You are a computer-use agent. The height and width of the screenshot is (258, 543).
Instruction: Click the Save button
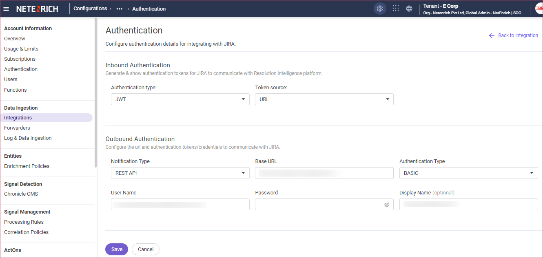tap(116, 249)
